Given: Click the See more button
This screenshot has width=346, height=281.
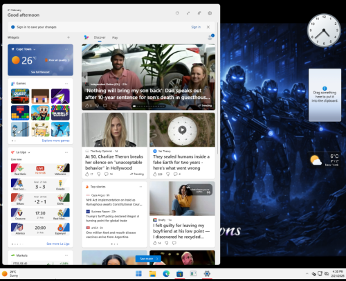Looking at the screenshot, I should click(148, 259).
